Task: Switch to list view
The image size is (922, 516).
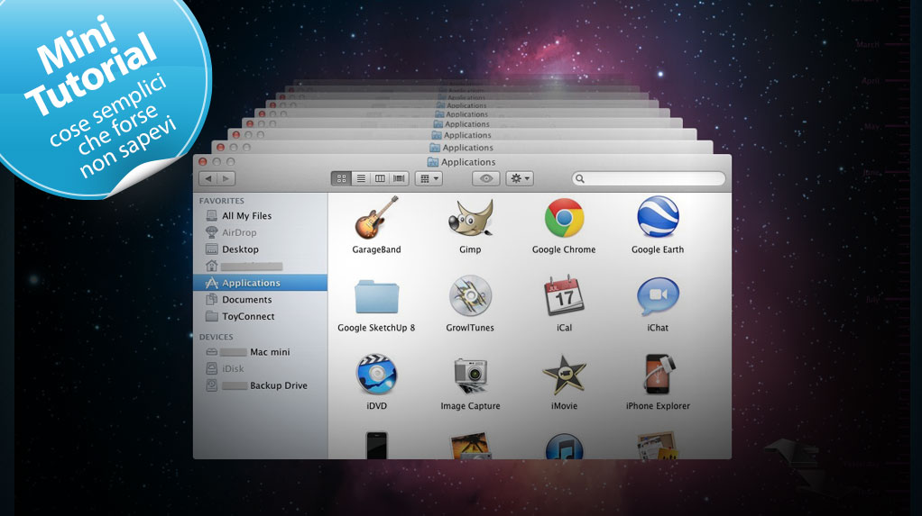Action: pyautogui.click(x=361, y=178)
